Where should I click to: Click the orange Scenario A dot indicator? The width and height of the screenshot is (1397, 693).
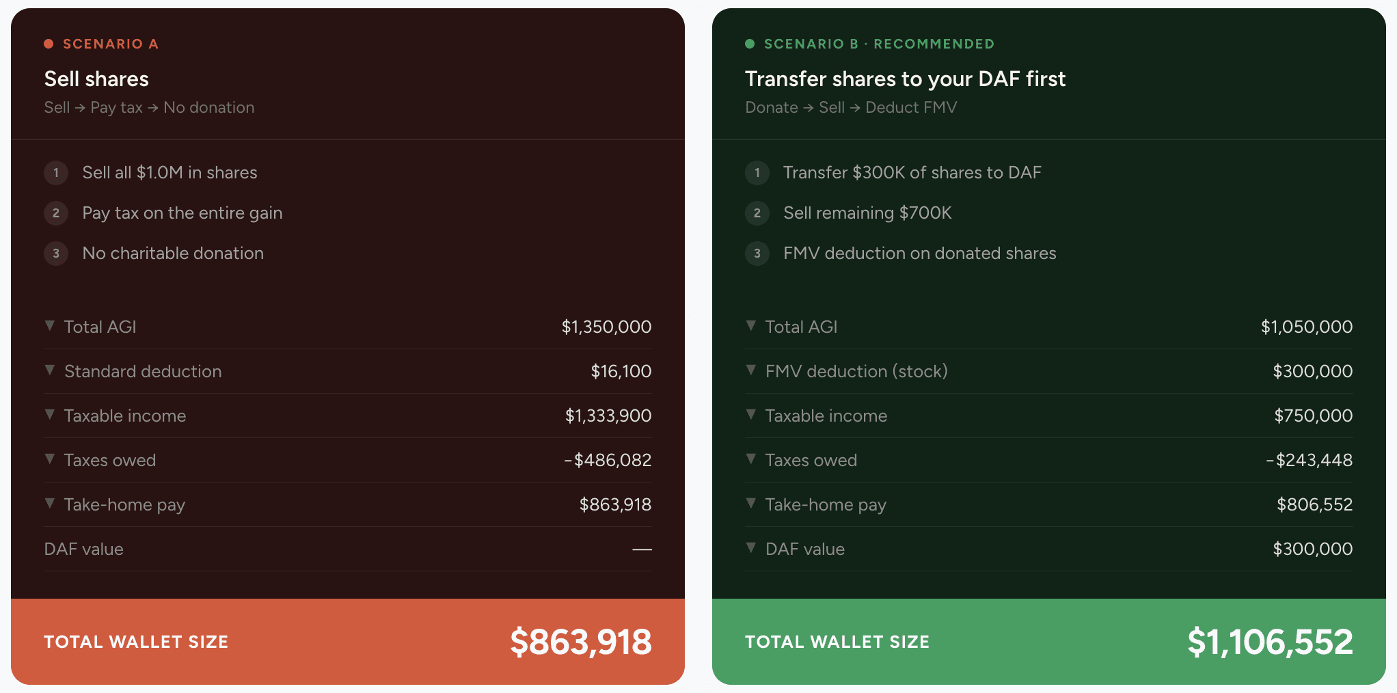tap(49, 44)
